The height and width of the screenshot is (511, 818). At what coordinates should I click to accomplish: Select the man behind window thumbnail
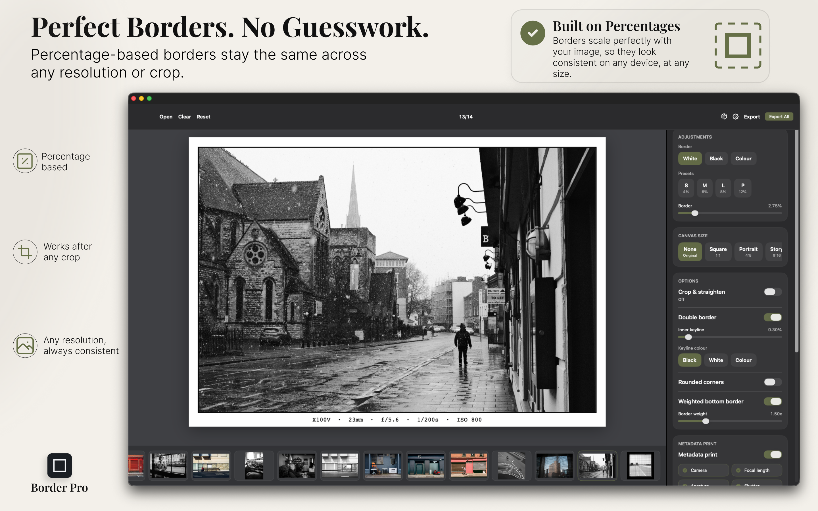pos(168,465)
